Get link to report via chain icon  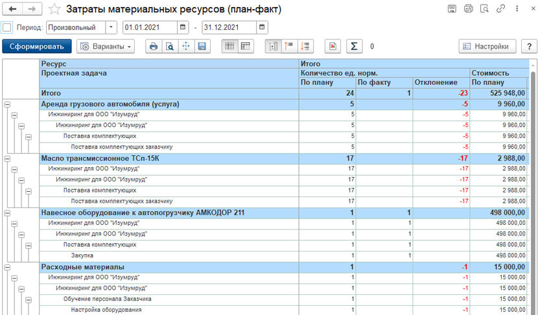(x=500, y=8)
